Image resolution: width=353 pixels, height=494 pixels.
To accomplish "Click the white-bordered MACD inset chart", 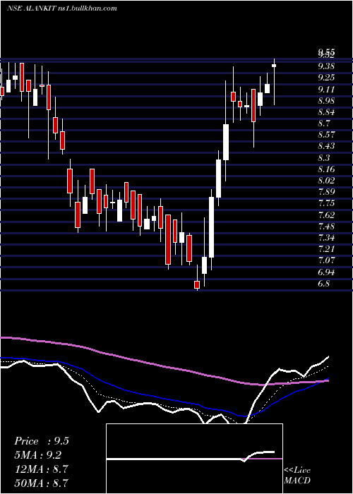I will [194, 459].
